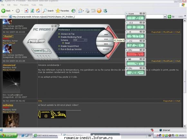
Task: Open the nelhotep username link
Action: (8, 105)
